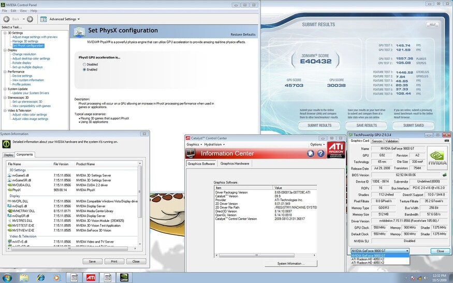Open HydraVision menu in Catalyst Control Center
Image resolution: width=453 pixels, height=283 pixels.
pos(214,144)
